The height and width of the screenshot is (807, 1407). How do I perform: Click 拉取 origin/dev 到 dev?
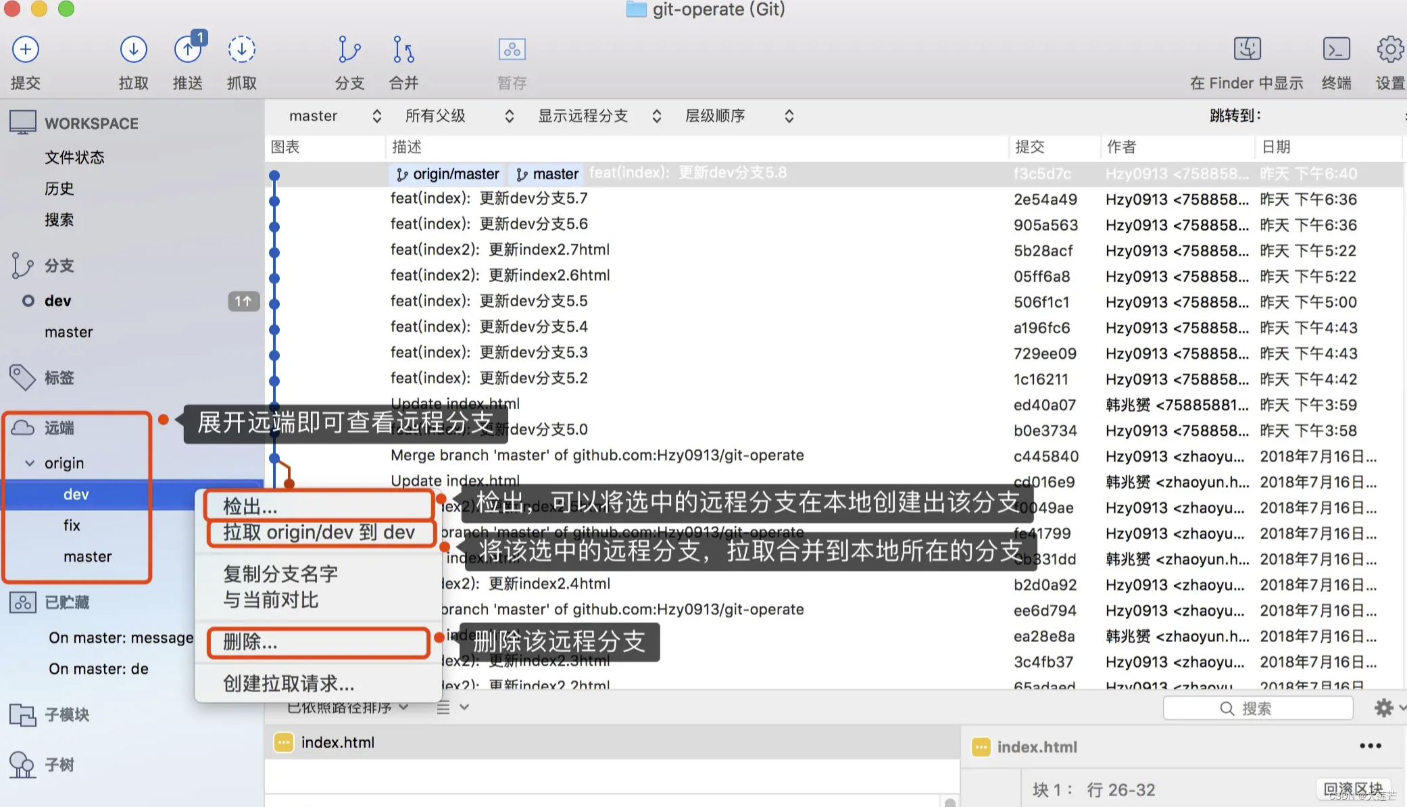point(320,533)
